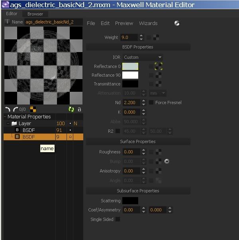Open the Weight texture map checker icon
The height and width of the screenshot is (240, 239).
click(157, 38)
